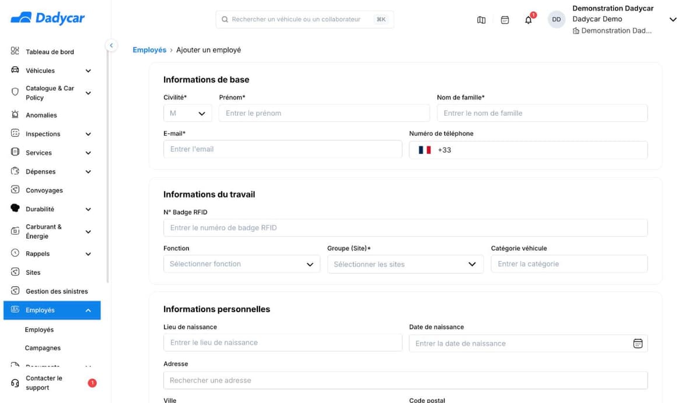The width and height of the screenshot is (700, 403).
Task: Click the French flag country selector
Action: (x=425, y=150)
